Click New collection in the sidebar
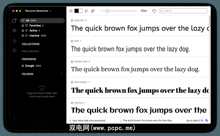Image resolution: width=220 pixels, height=136 pixels. (x=30, y=51)
